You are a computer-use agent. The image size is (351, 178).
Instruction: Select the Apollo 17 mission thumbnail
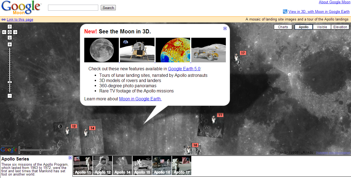pos(182,165)
